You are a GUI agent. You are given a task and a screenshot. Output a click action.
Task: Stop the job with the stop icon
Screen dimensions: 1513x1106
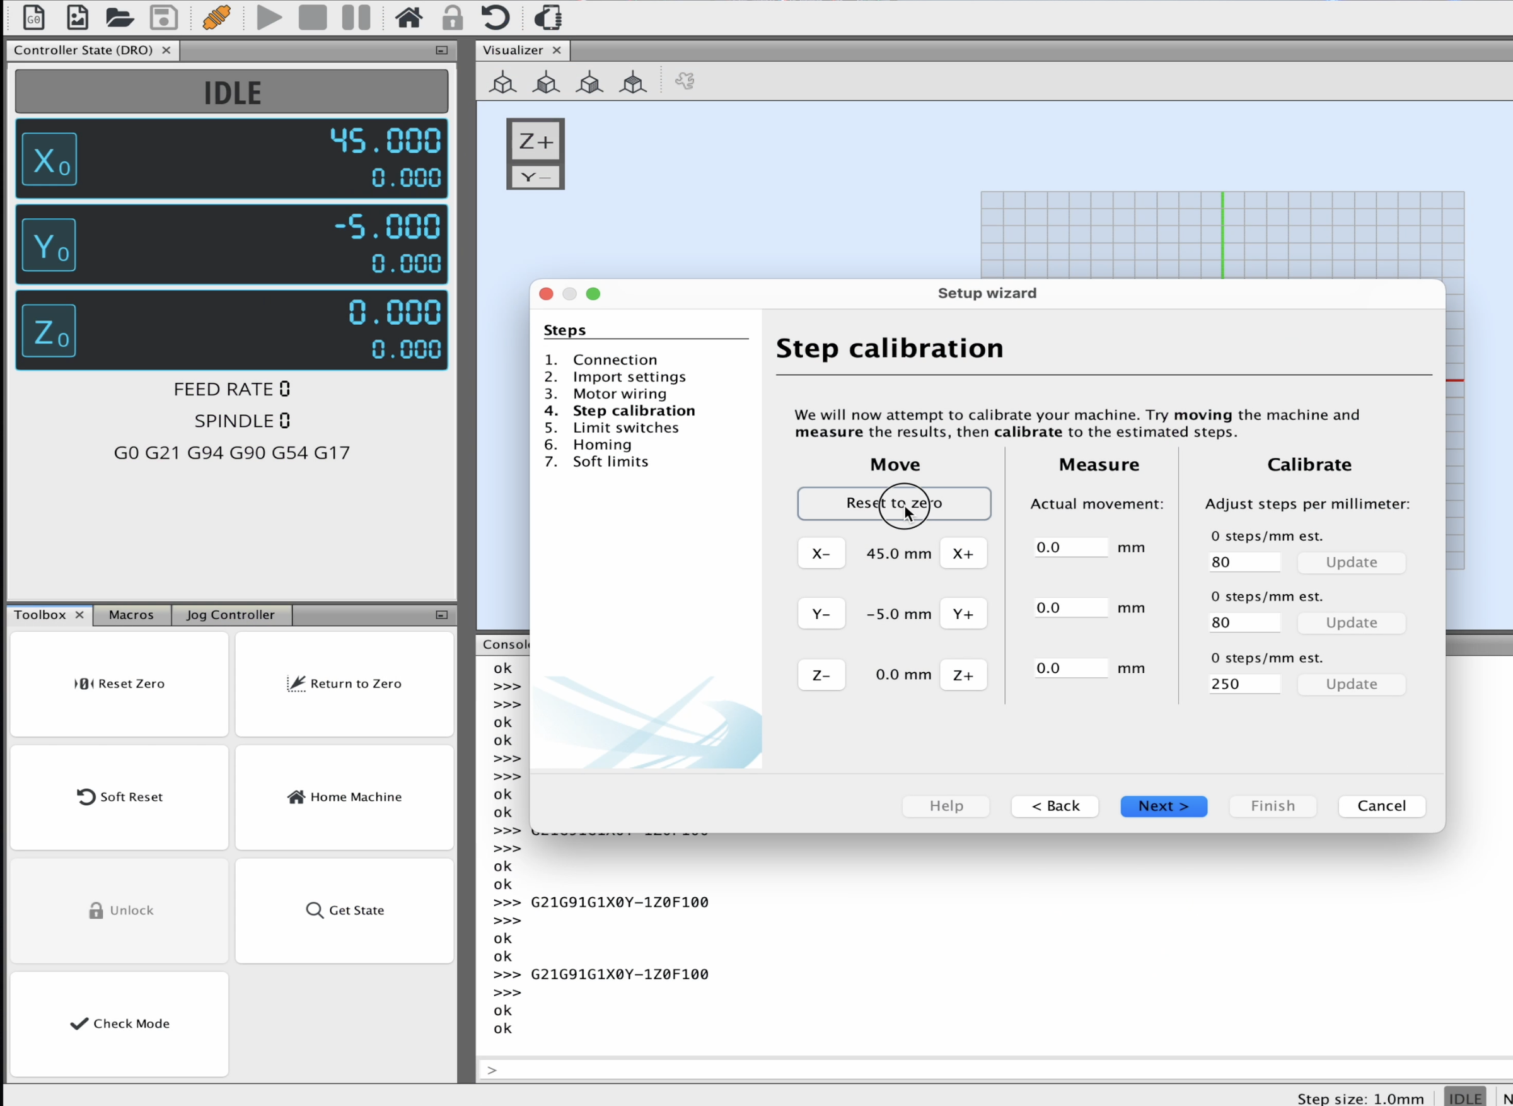[312, 18]
